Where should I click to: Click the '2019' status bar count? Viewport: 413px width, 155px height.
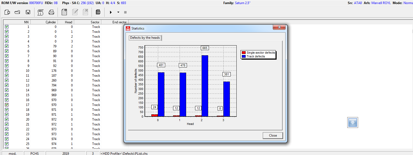point(65,153)
